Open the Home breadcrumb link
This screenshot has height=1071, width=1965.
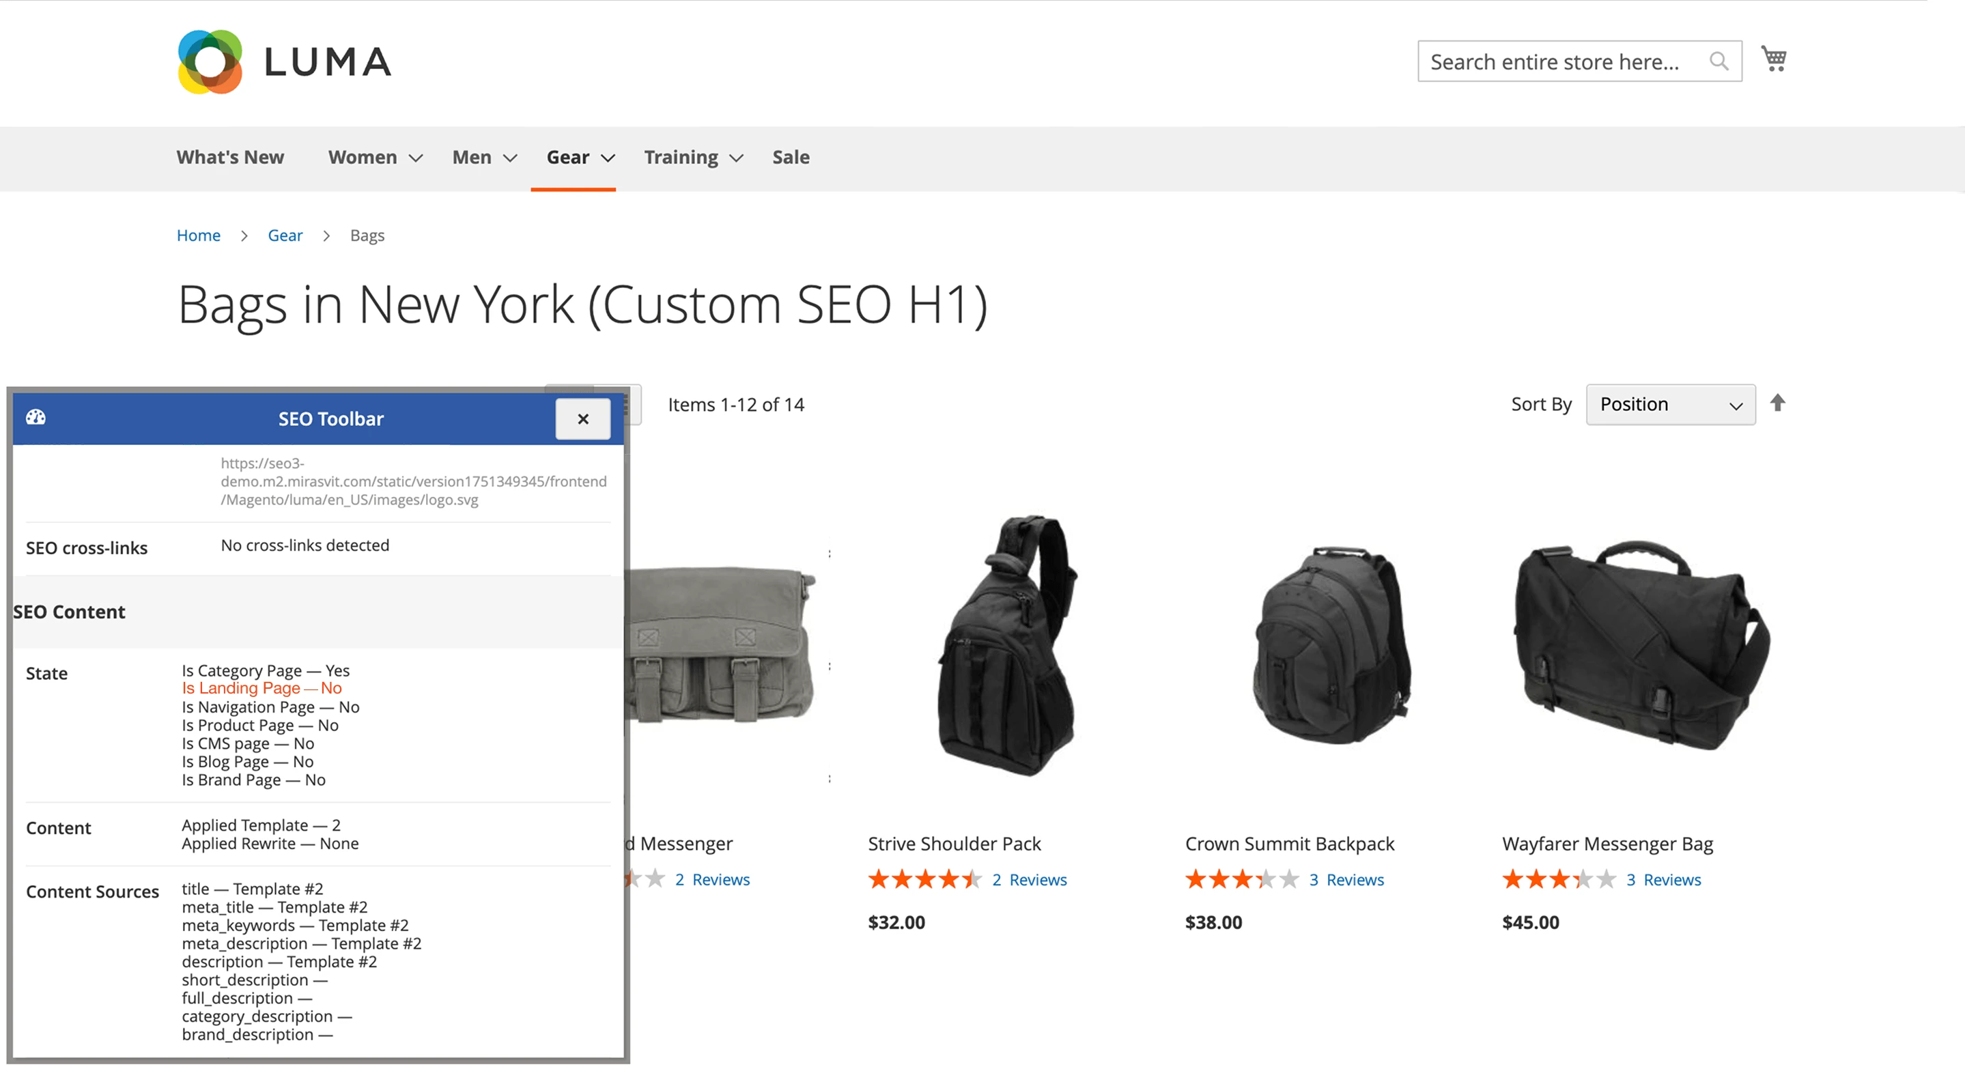(198, 235)
